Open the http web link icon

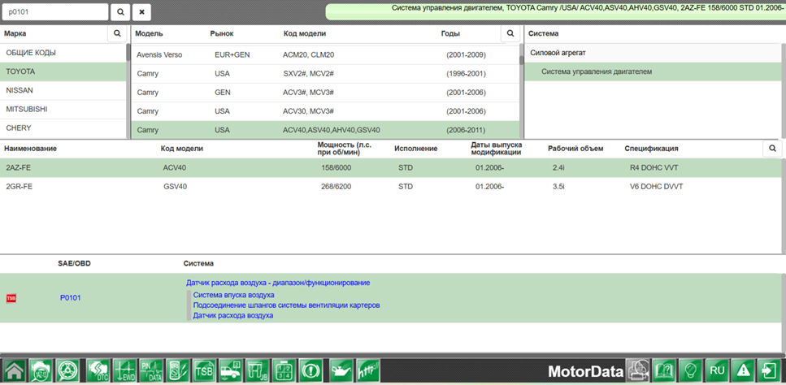point(367,371)
